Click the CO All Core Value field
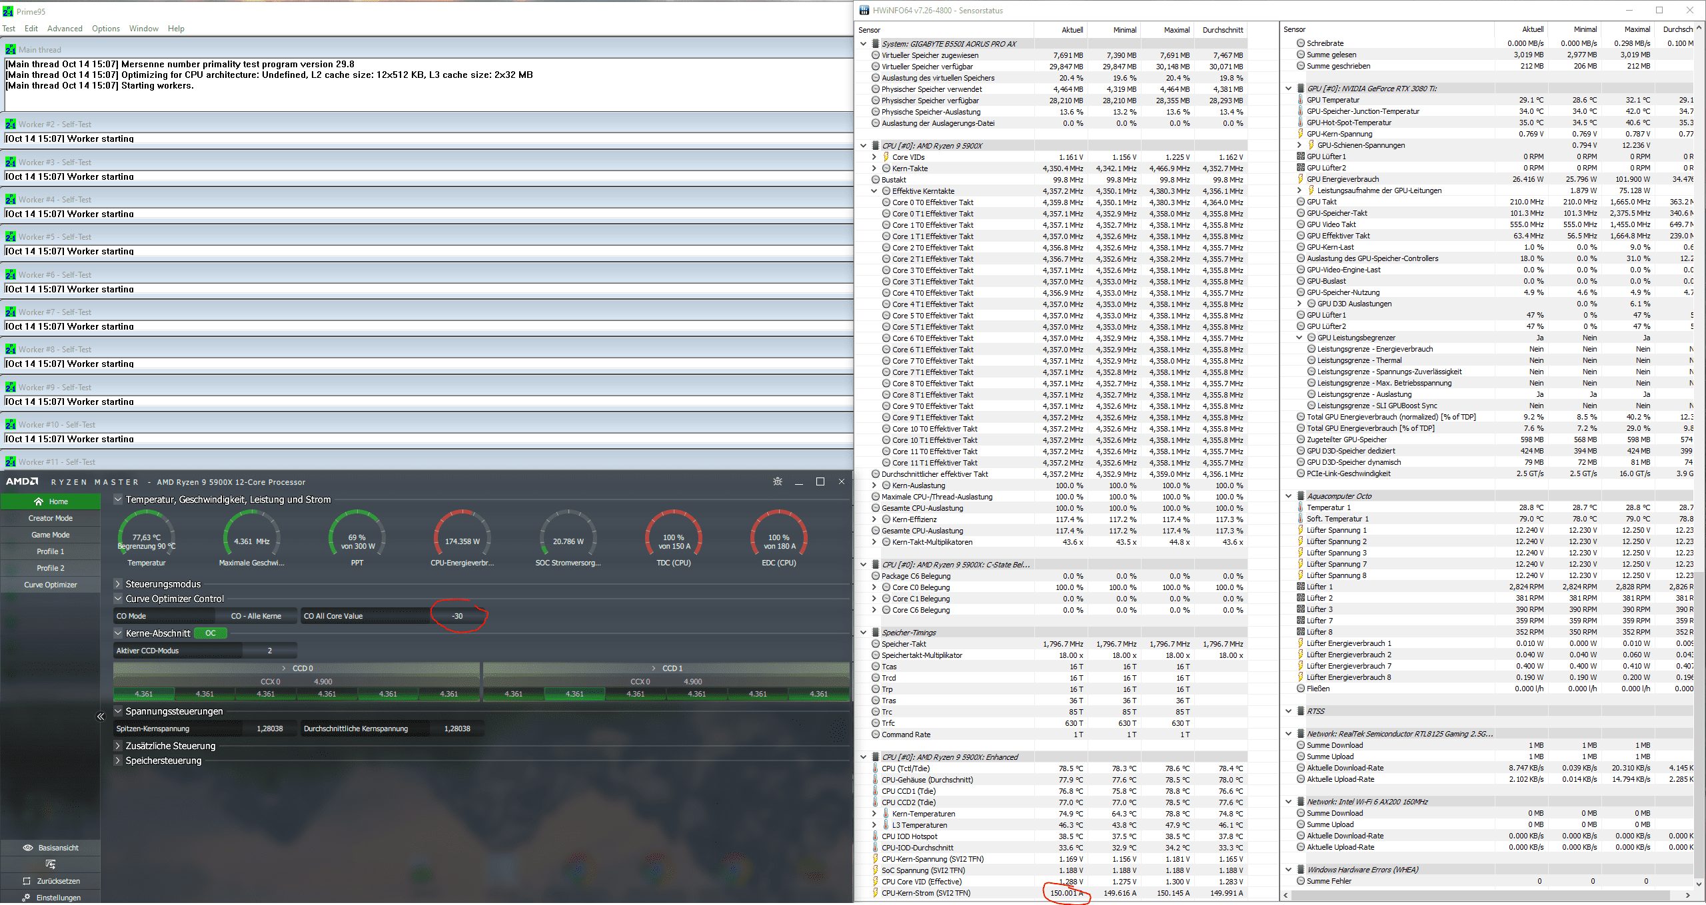Screen dimensions: 1706x905 (457, 616)
